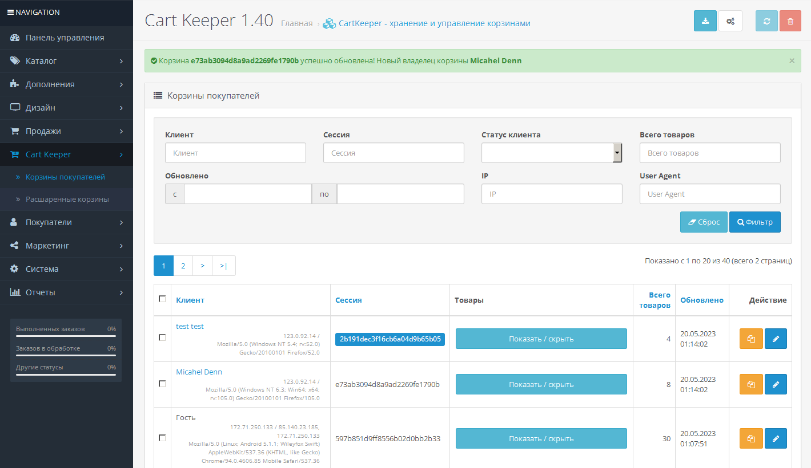
Task: Click the Сброс reset button
Action: click(x=704, y=222)
